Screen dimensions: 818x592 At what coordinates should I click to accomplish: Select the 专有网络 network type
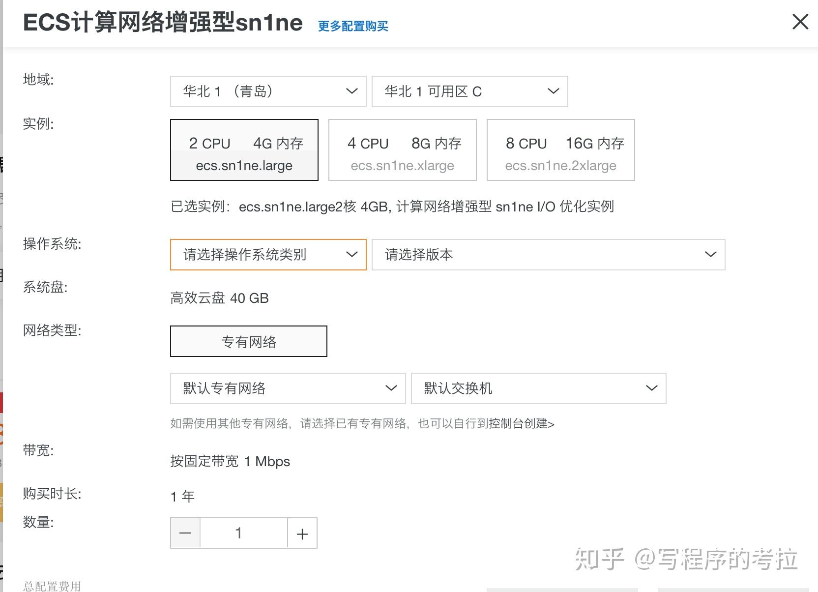[249, 341]
